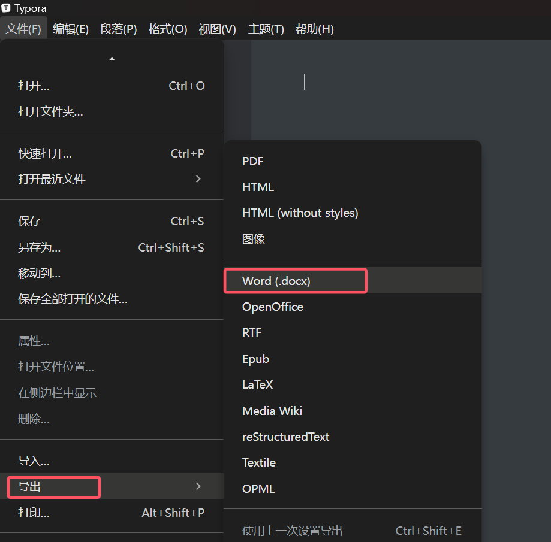551x542 pixels.
Task: Click 使用上一次设置导出 entry
Action: 353,531
